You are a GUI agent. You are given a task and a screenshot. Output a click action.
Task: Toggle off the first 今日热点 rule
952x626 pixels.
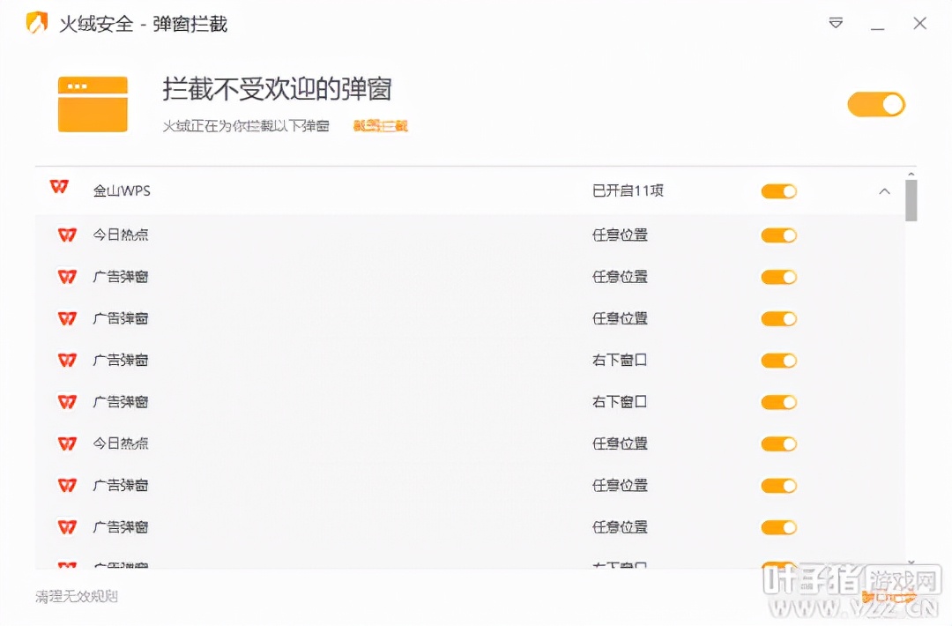click(778, 235)
